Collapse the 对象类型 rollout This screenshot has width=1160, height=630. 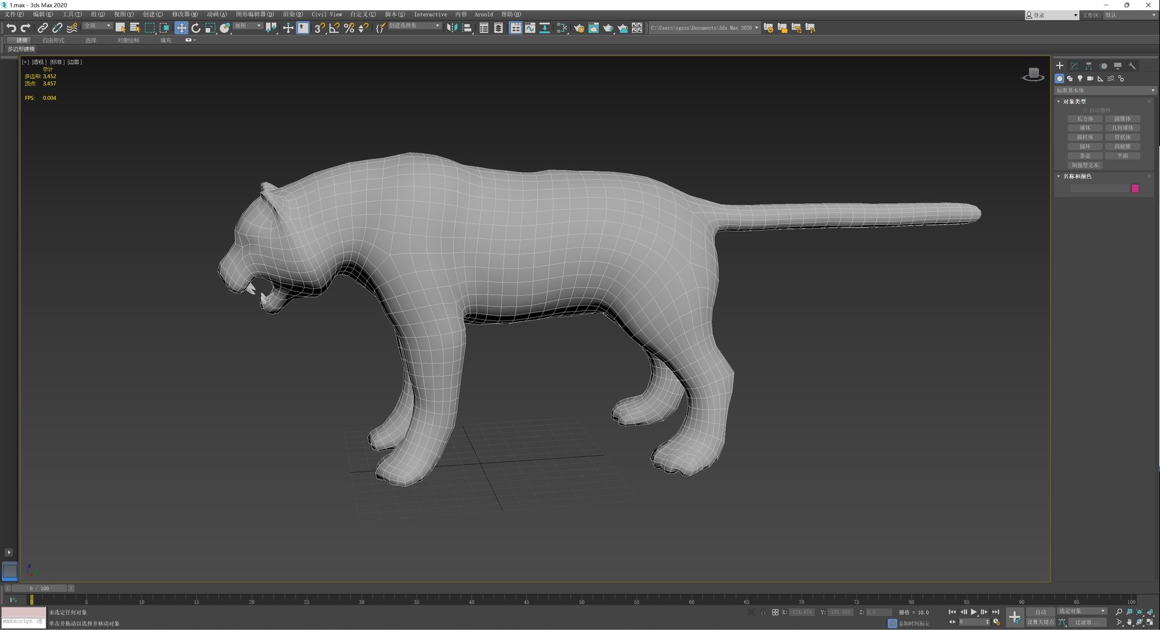click(x=1075, y=101)
